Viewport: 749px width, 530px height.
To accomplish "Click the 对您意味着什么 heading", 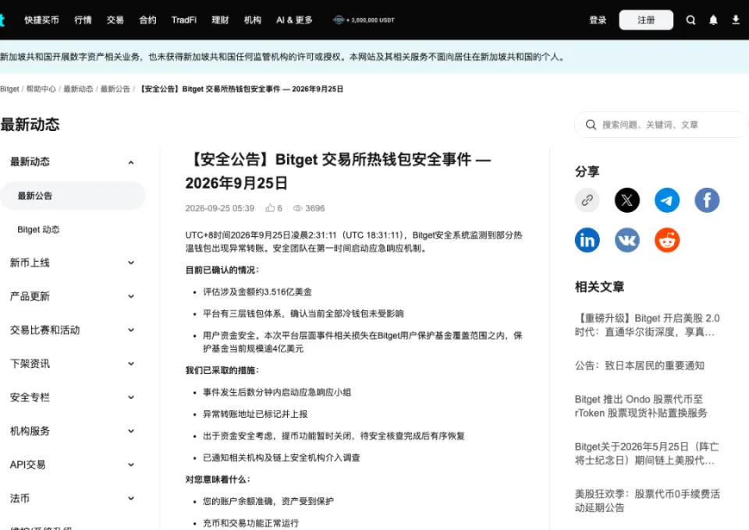I will pyautogui.click(x=218, y=479).
